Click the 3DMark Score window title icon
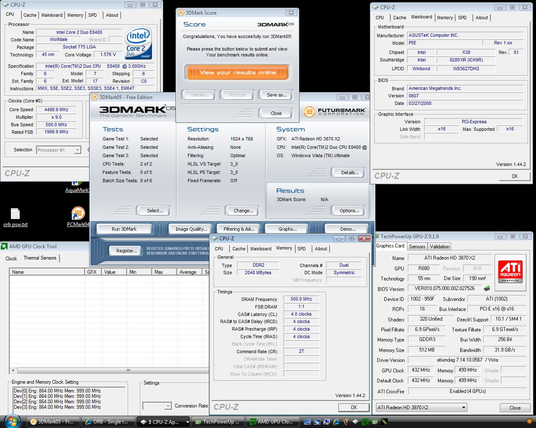This screenshot has height=428, width=536. pos(181,13)
